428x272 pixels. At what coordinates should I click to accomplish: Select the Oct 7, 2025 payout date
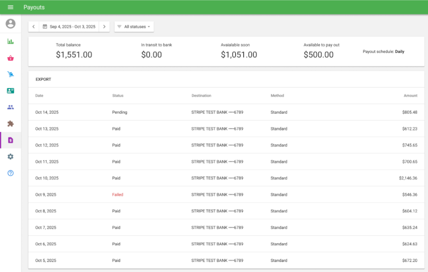tap(45, 228)
